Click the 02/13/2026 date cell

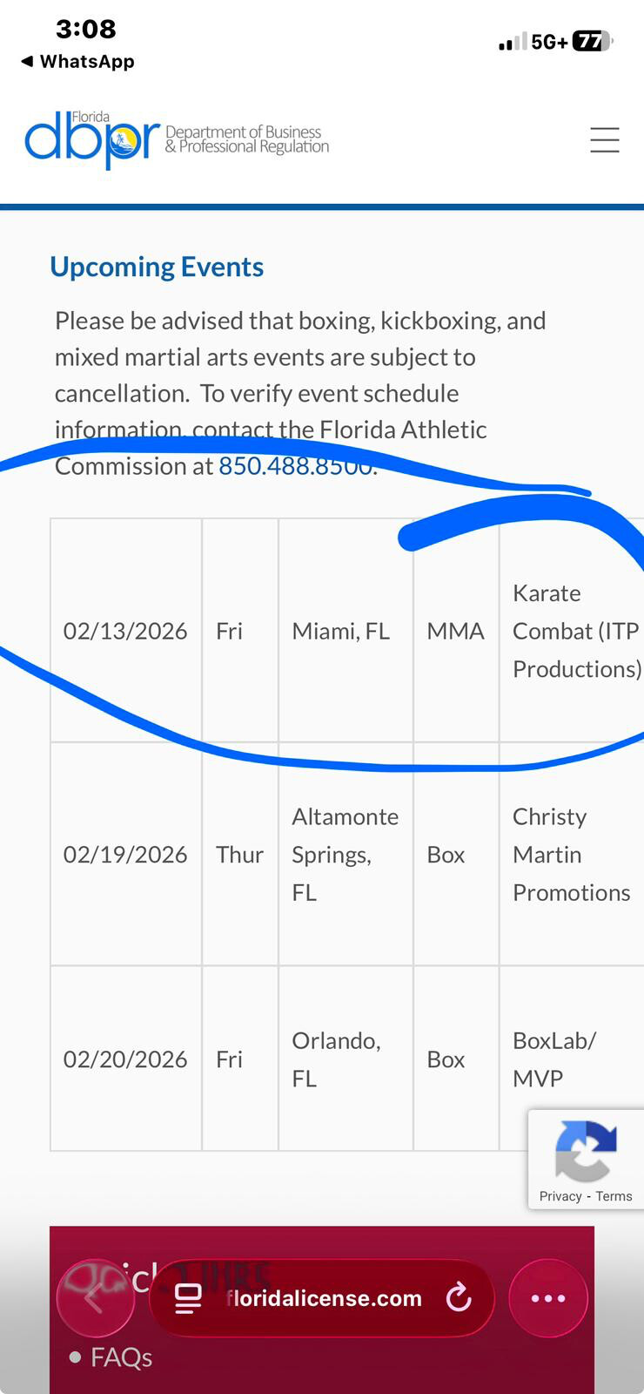pos(125,631)
